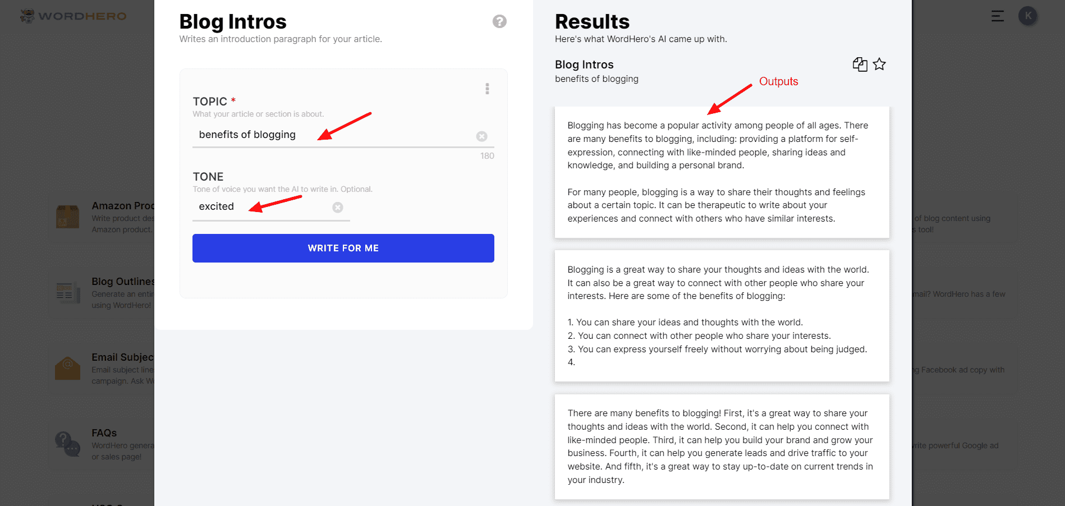This screenshot has height=506, width=1065.
Task: Select the numbered-list blog intro output
Action: [x=722, y=316]
